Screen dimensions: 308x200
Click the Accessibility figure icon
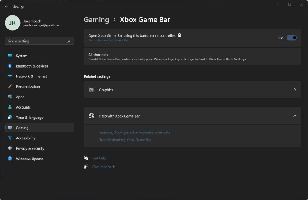click(x=10, y=138)
